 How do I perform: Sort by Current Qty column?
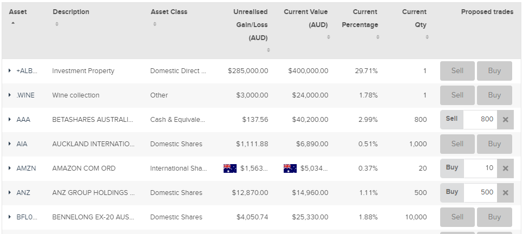tap(427, 37)
